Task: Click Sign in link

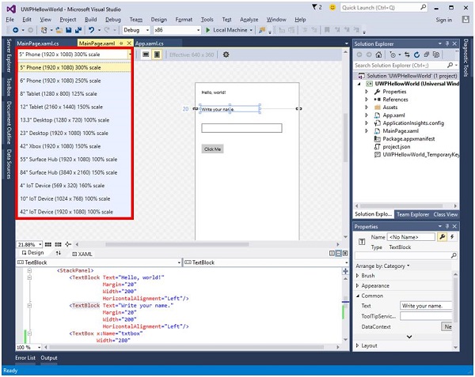Action: pos(443,19)
